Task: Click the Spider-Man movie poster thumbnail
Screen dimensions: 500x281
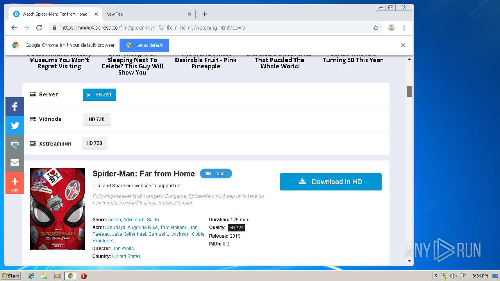Action: click(x=57, y=209)
